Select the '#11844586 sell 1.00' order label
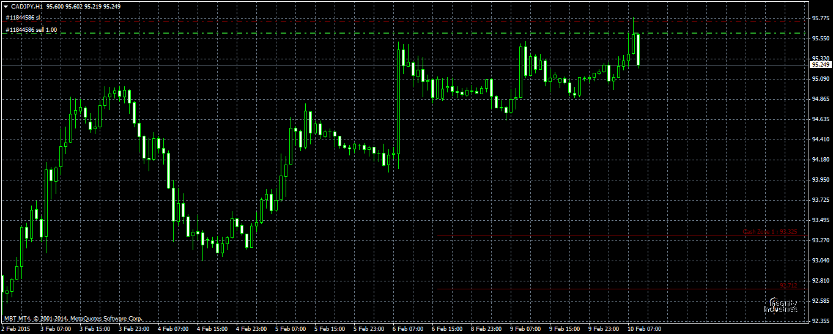Viewport: 833px width, 334px height. (31, 29)
